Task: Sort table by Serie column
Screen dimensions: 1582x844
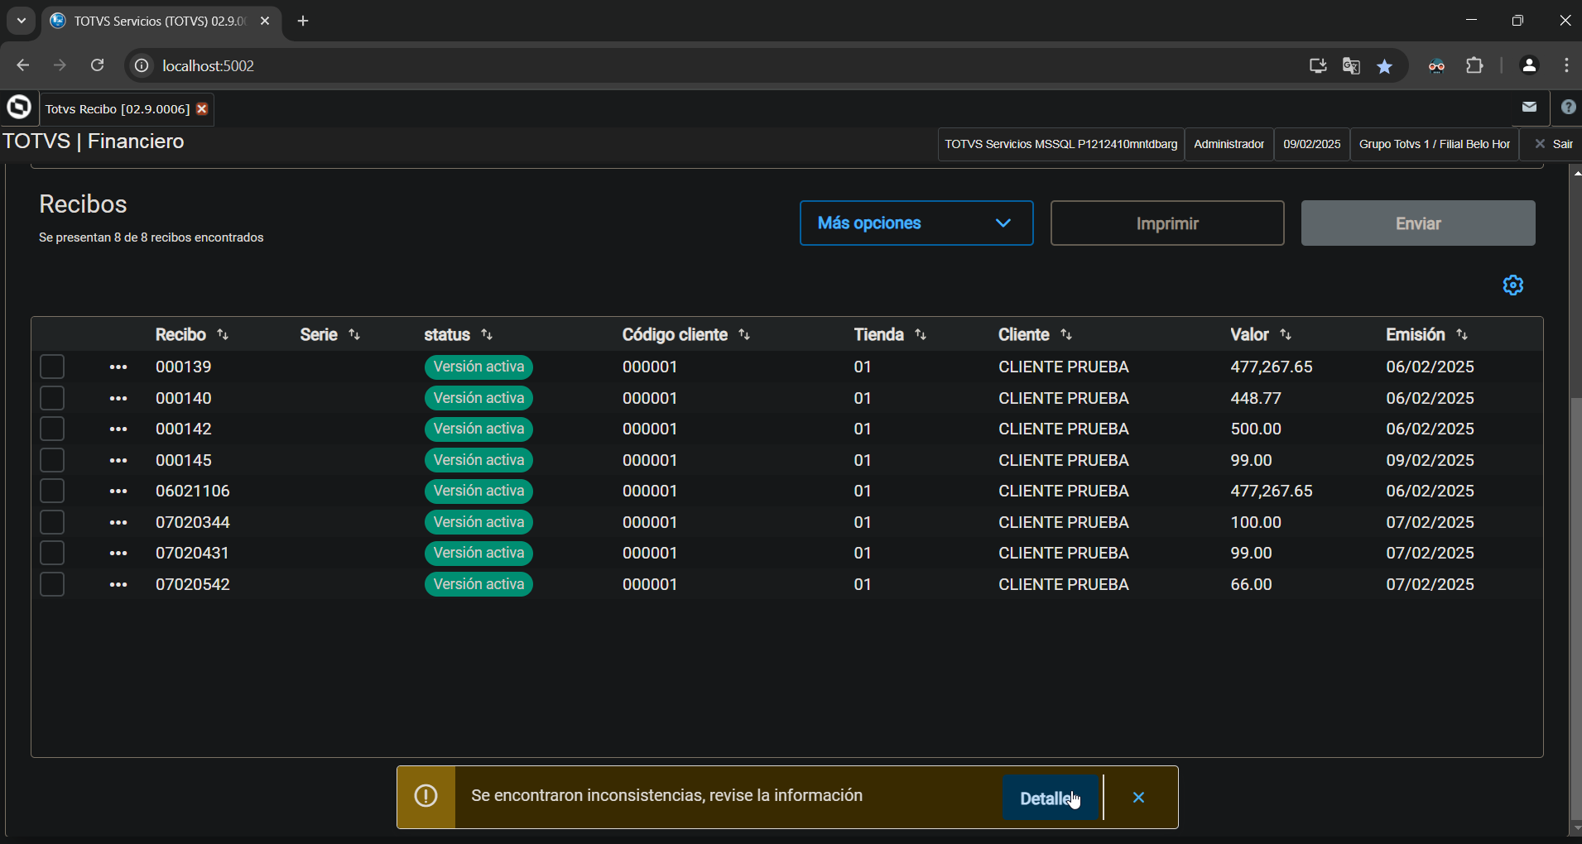Action: coord(354,334)
